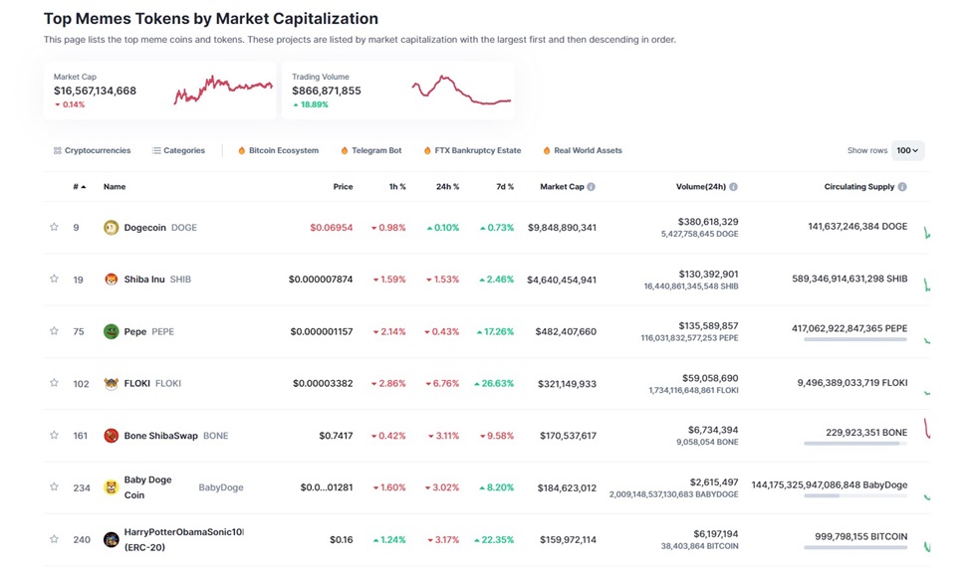Click the Market Cap sparkline chart
The width and height of the screenshot is (971, 574).
click(x=223, y=90)
